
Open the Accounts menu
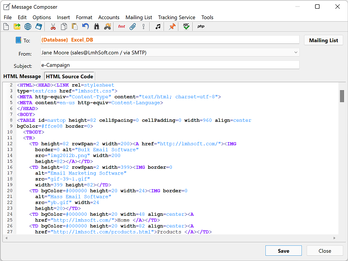[109, 17]
